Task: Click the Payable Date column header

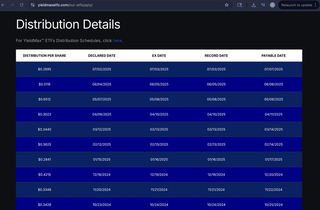Action: [273, 55]
